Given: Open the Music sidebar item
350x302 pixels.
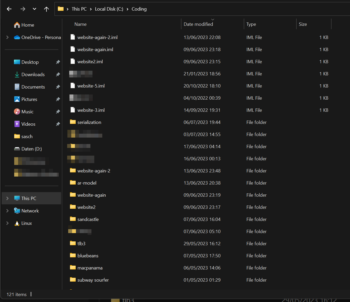Looking at the screenshot, I should (27, 112).
